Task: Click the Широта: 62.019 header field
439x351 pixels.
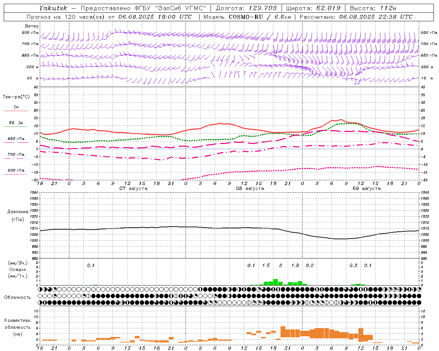Action: (x=313, y=8)
